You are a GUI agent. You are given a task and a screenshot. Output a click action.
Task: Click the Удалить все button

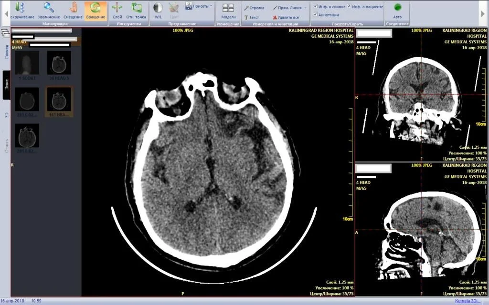(286, 17)
